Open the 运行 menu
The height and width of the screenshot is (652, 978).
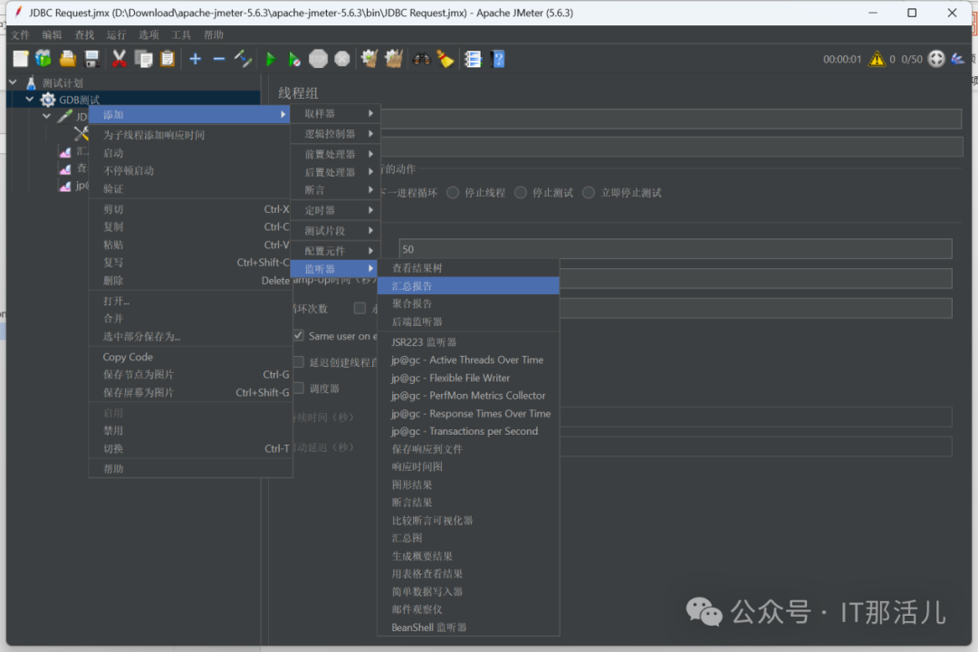[x=116, y=35]
